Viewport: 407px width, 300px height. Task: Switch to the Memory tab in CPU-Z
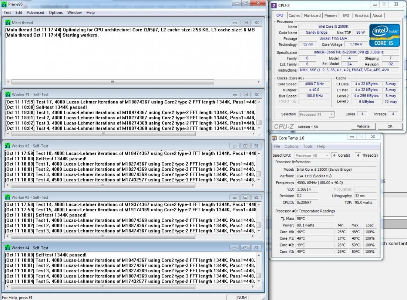click(331, 16)
